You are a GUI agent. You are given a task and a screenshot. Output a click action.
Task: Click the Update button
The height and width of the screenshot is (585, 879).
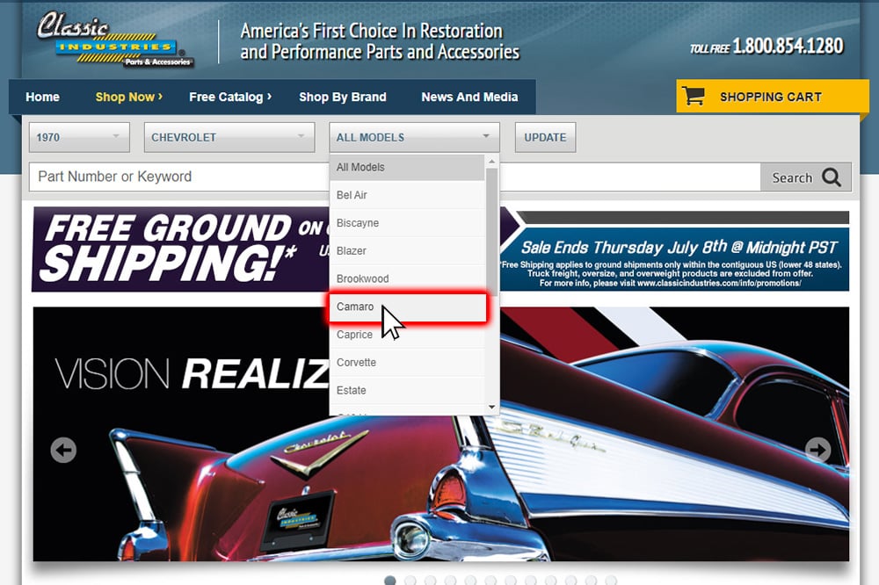point(546,137)
